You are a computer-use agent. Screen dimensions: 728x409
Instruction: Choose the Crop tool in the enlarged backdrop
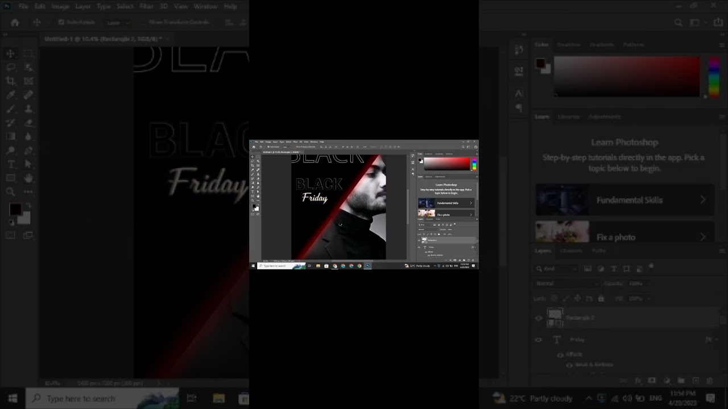click(11, 81)
